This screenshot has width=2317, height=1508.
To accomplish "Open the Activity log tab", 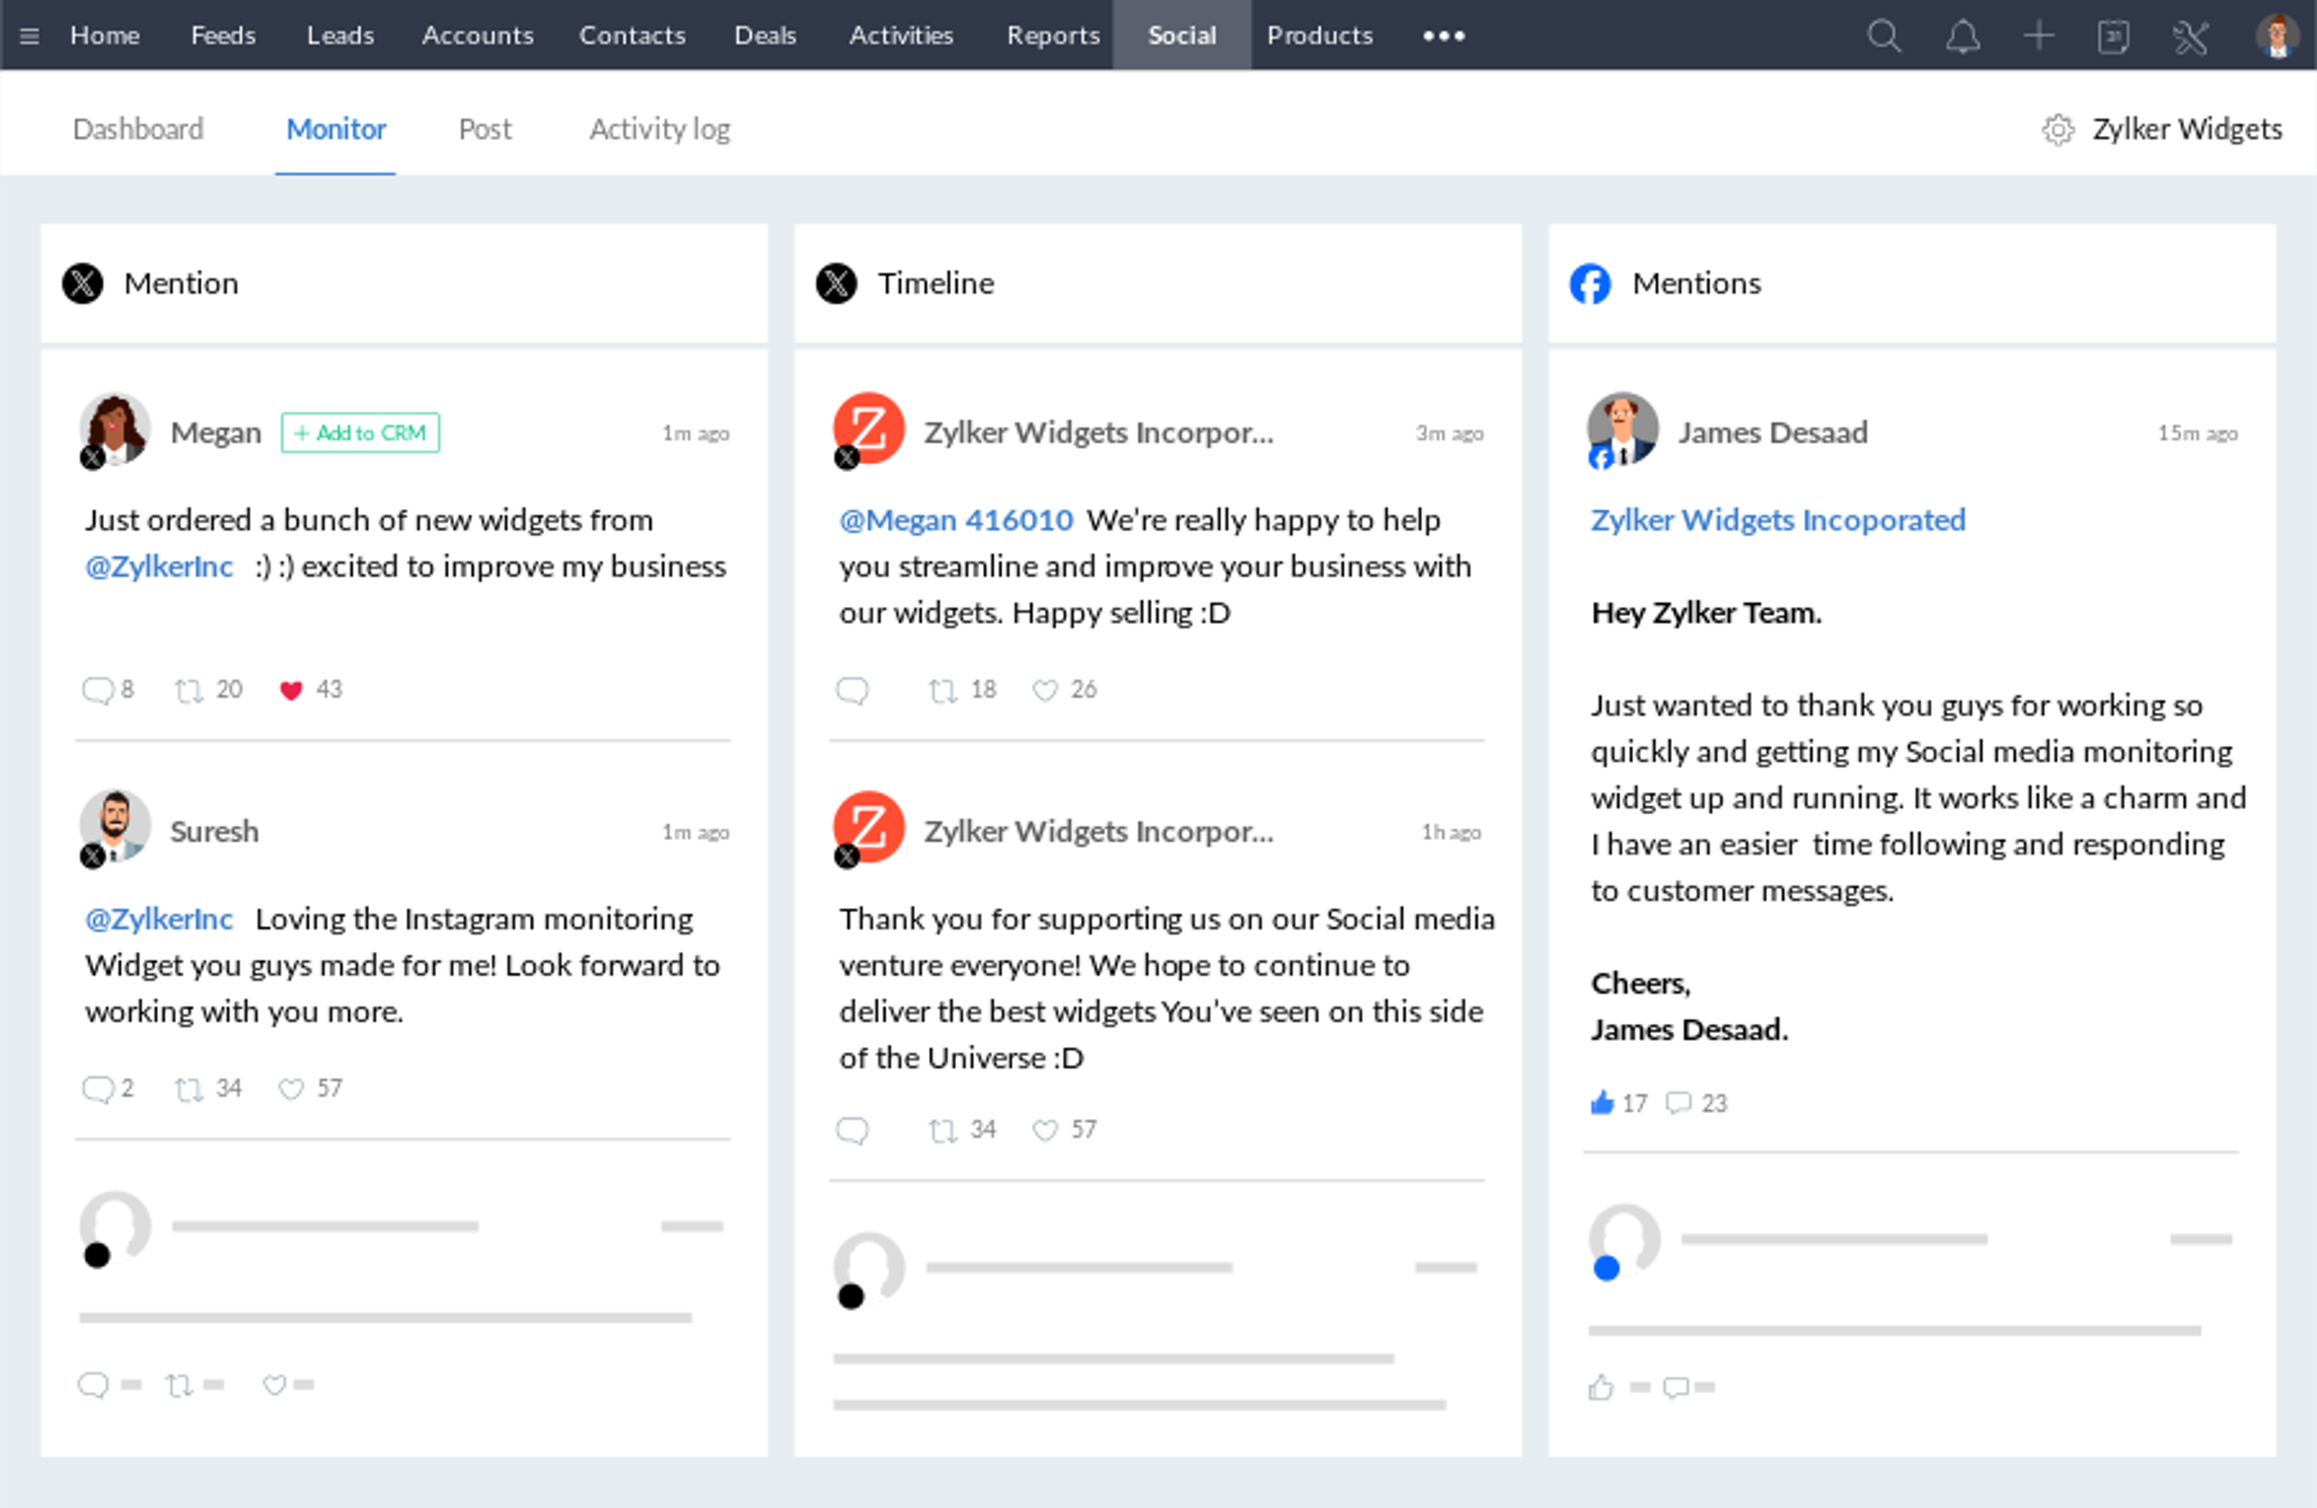I will point(659,128).
